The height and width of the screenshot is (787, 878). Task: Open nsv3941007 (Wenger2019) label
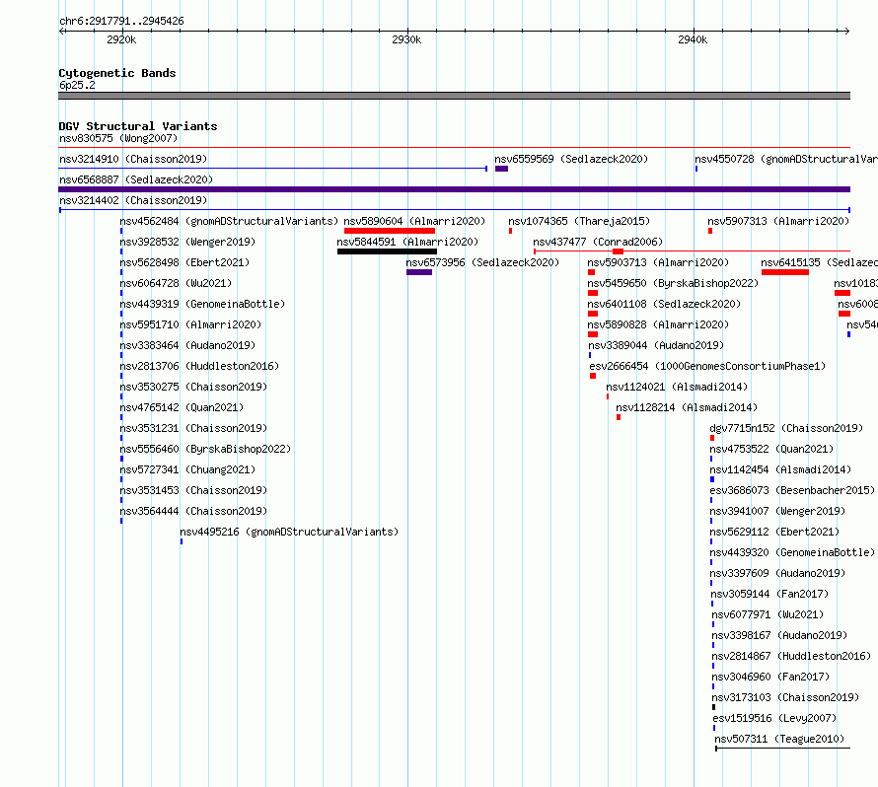tap(777, 511)
